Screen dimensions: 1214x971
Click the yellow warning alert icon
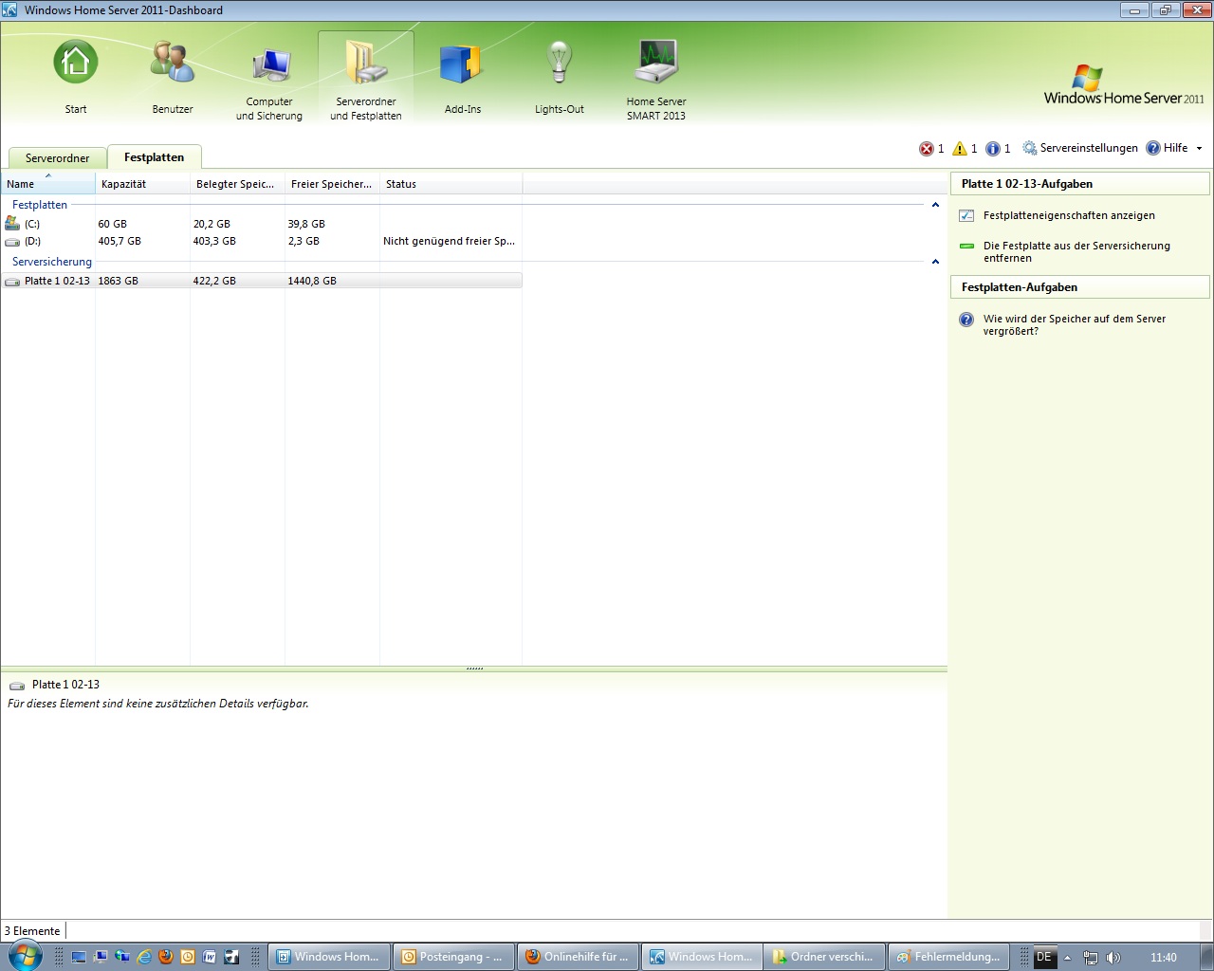[960, 149]
